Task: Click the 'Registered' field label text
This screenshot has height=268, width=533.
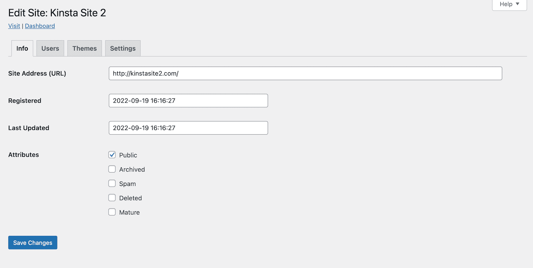Action: click(25, 101)
